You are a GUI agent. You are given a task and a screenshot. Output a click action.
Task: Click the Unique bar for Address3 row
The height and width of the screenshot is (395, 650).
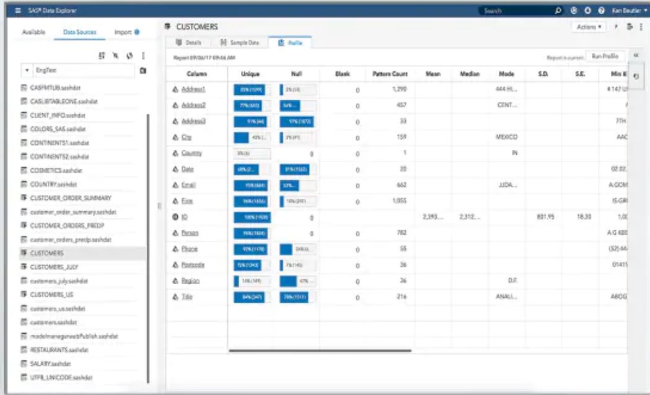pos(252,121)
